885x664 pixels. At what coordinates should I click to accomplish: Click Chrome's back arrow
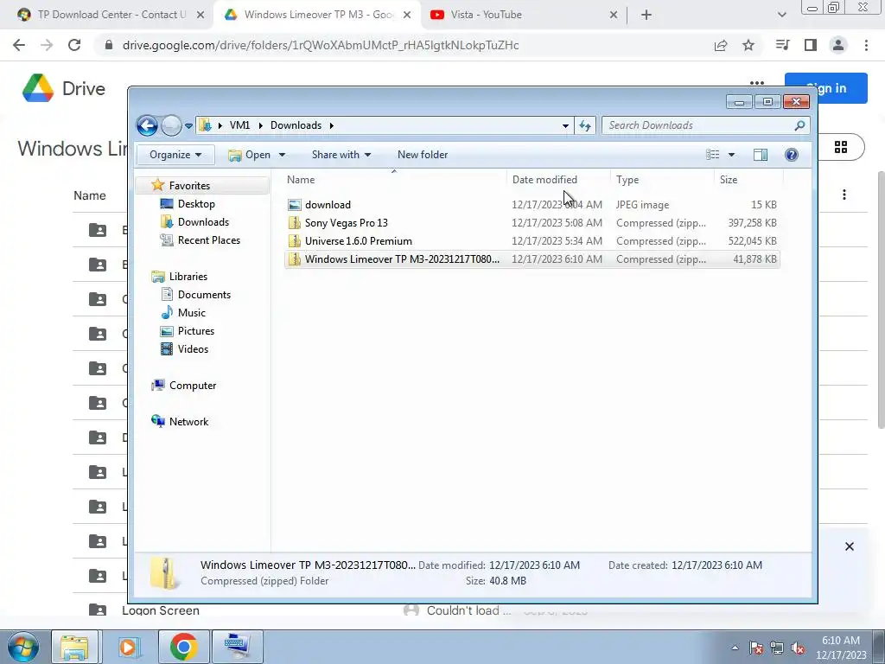coord(19,45)
